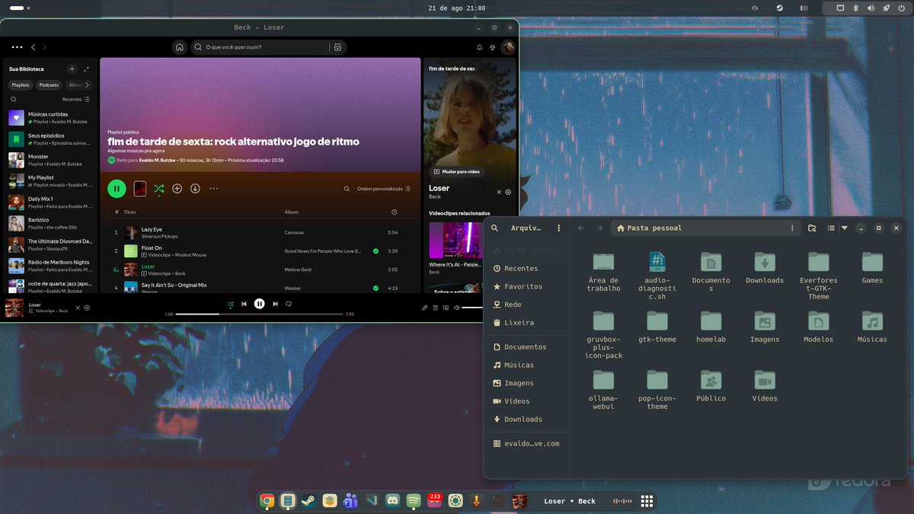Download the playlist with the arrow icon
The width and height of the screenshot is (914, 514).
[195, 188]
